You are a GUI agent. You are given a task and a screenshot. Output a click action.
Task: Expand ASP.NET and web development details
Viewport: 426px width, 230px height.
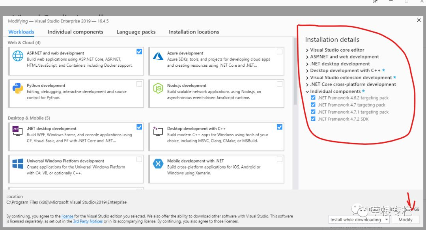[x=307, y=57]
